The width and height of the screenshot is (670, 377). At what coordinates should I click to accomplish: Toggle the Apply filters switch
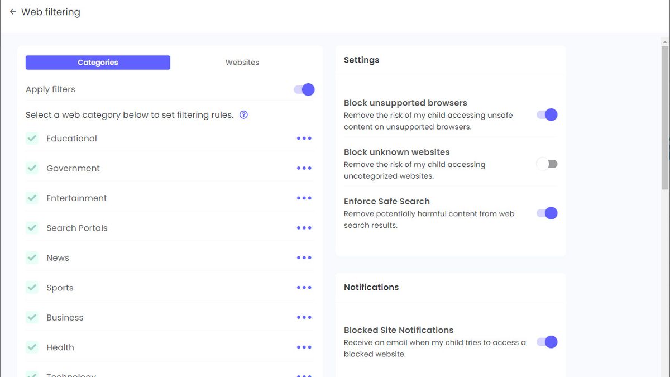[x=304, y=89]
